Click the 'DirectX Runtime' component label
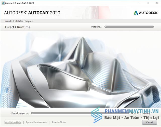161x127 pixels. [x=18, y=27]
